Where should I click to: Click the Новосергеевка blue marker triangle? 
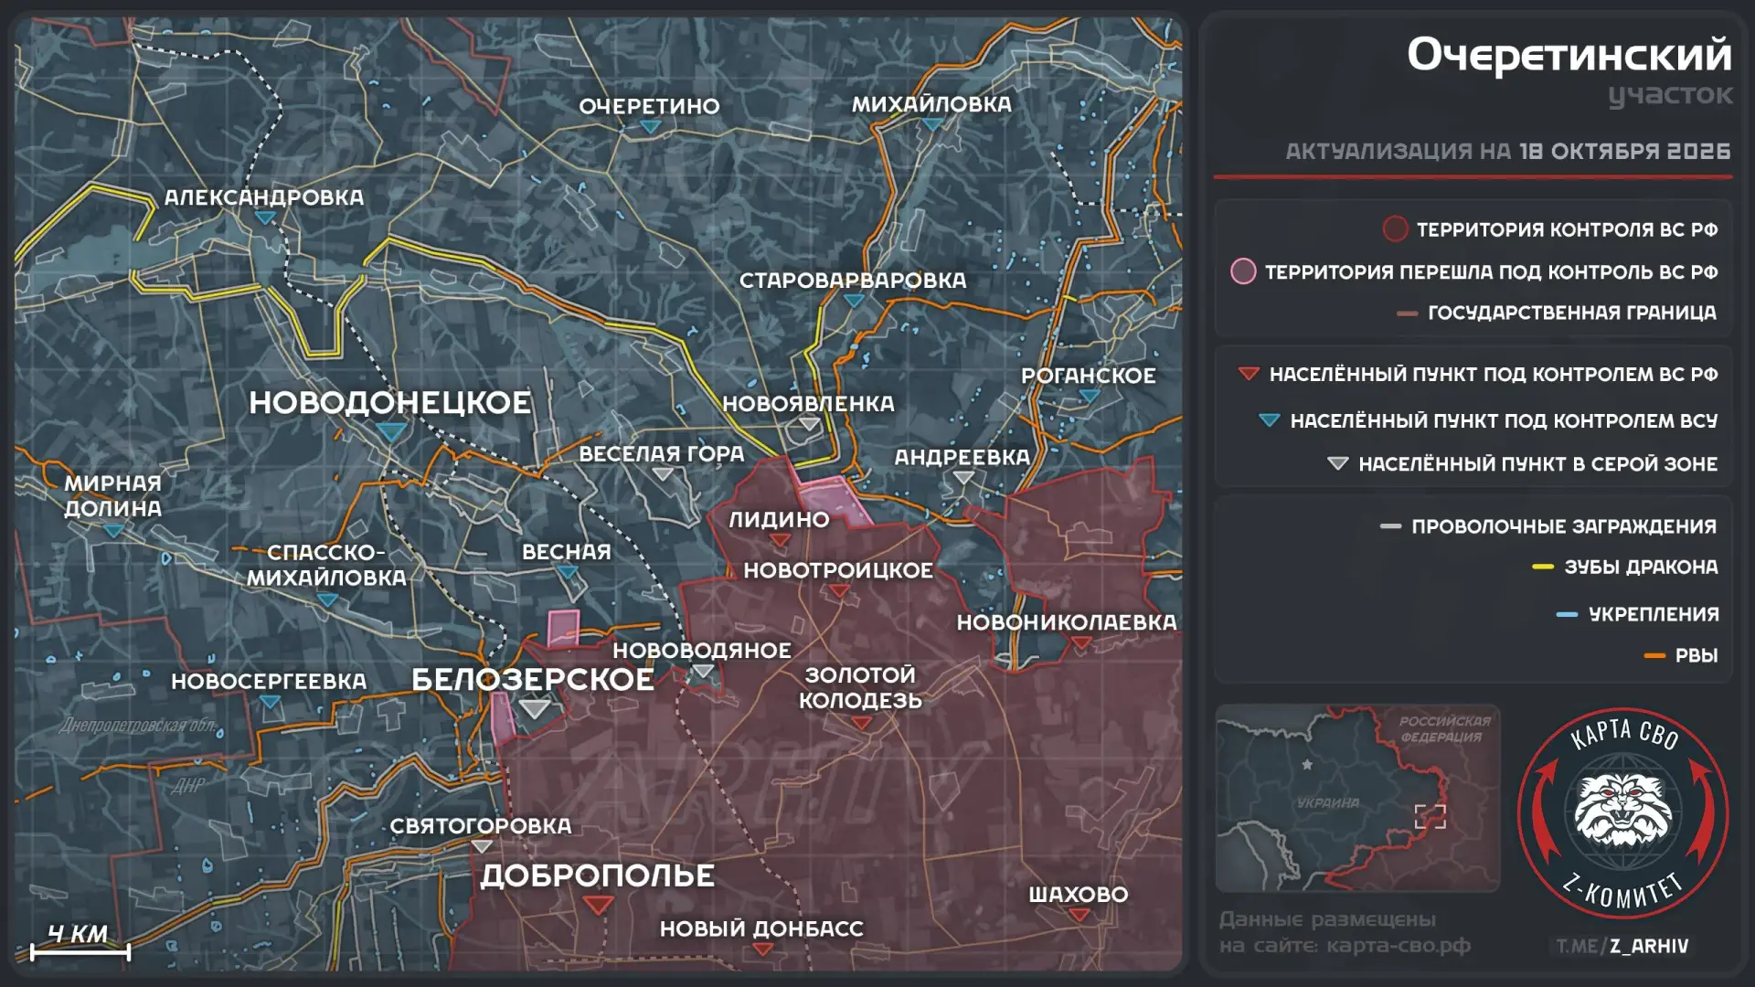coord(270,702)
